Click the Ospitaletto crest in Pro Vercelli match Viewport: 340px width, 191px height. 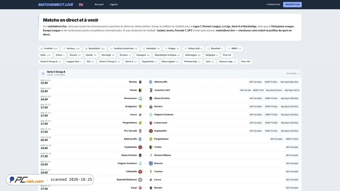pyautogui.click(x=151, y=131)
